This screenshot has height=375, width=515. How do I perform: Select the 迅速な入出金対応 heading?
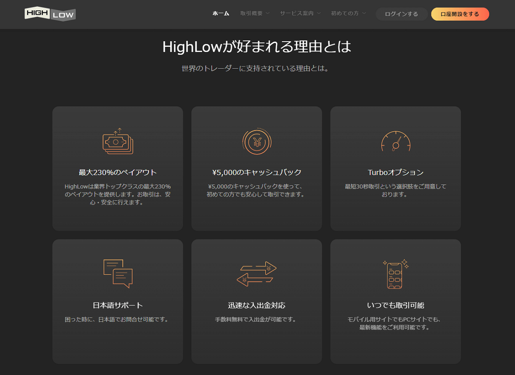257,305
